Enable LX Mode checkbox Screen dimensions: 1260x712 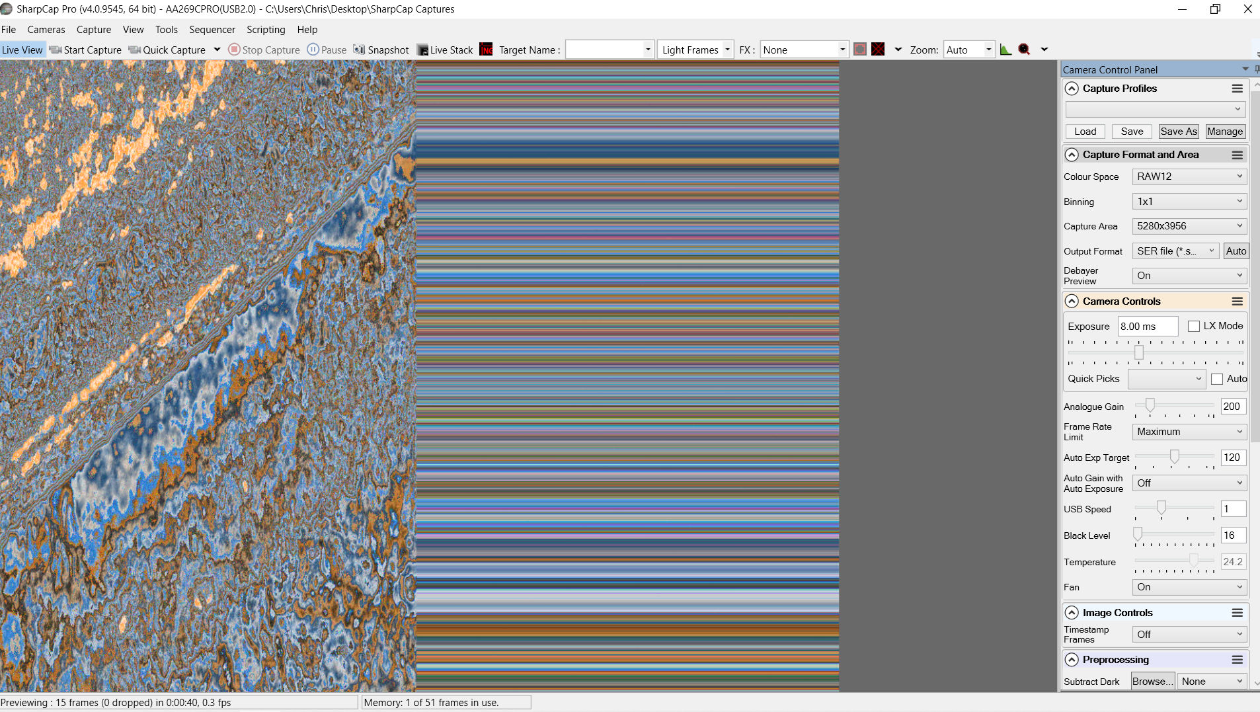tap(1194, 327)
